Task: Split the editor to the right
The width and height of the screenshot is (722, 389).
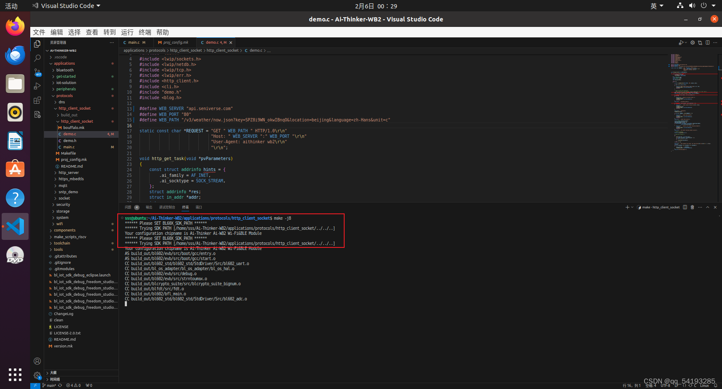Action: coord(708,42)
